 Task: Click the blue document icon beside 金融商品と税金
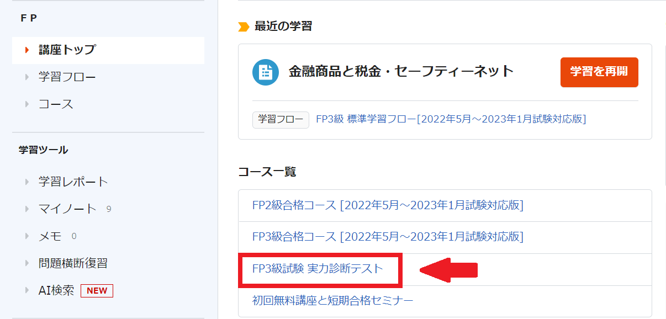pyautogui.click(x=266, y=72)
